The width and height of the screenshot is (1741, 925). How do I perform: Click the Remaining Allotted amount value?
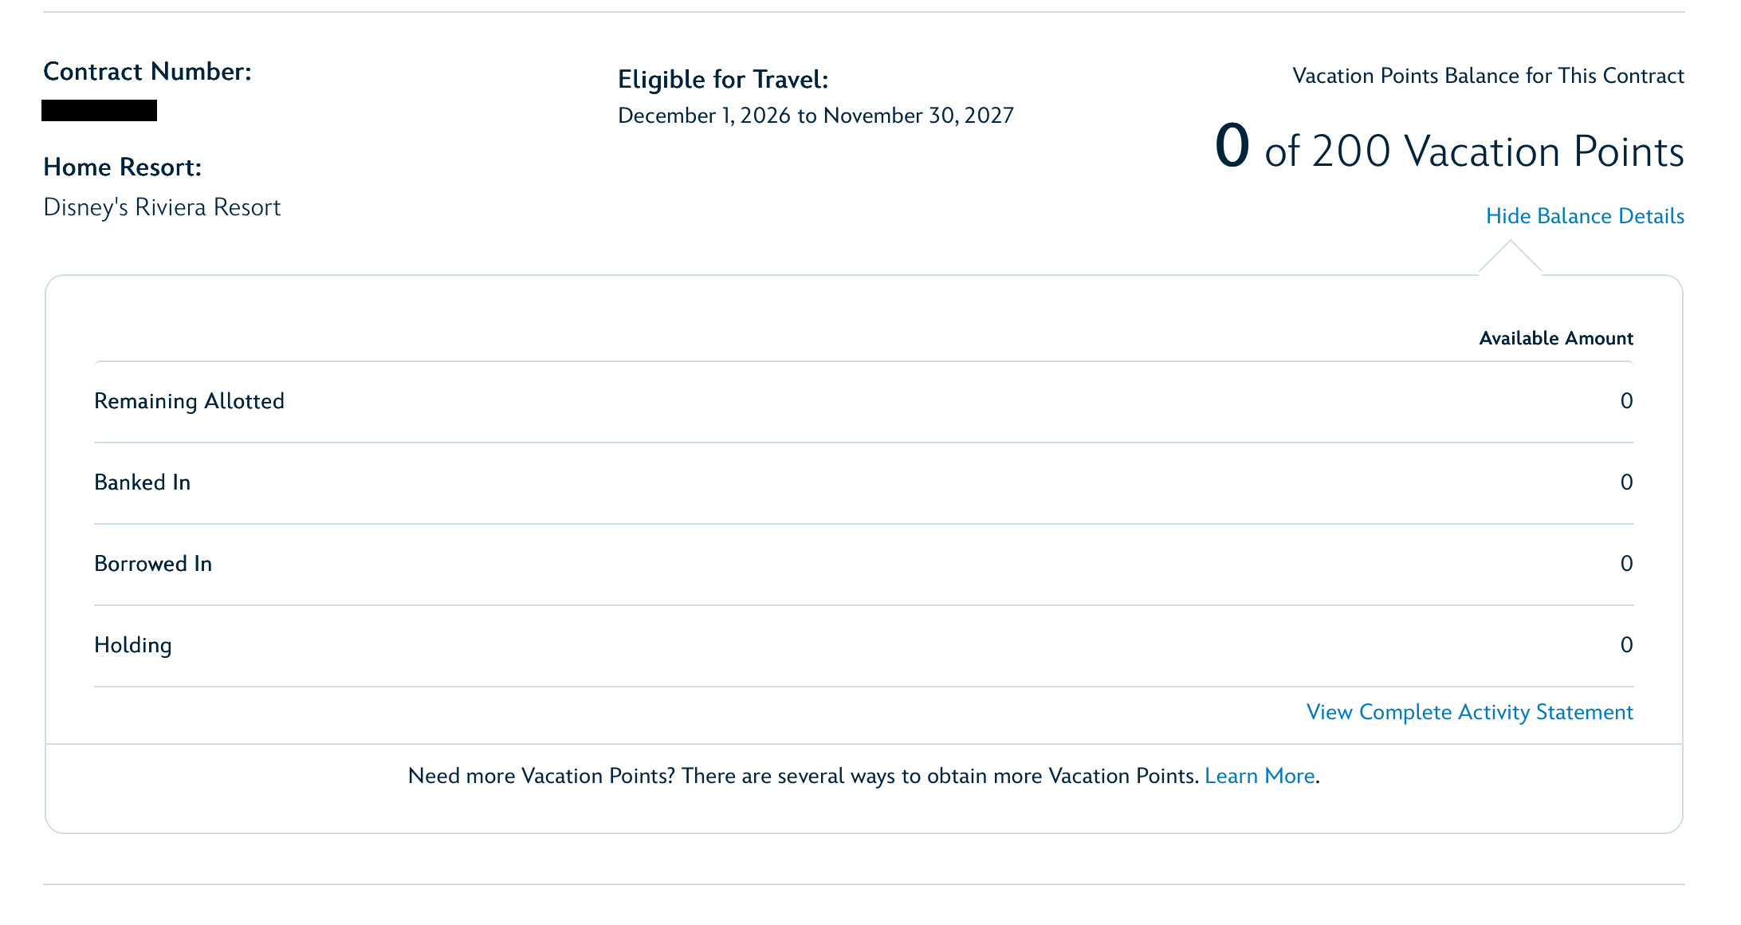coord(1626,401)
